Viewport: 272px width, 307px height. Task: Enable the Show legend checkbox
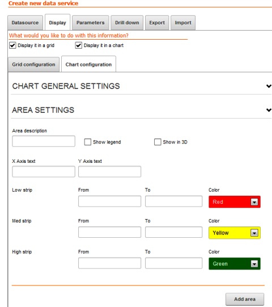(88, 142)
